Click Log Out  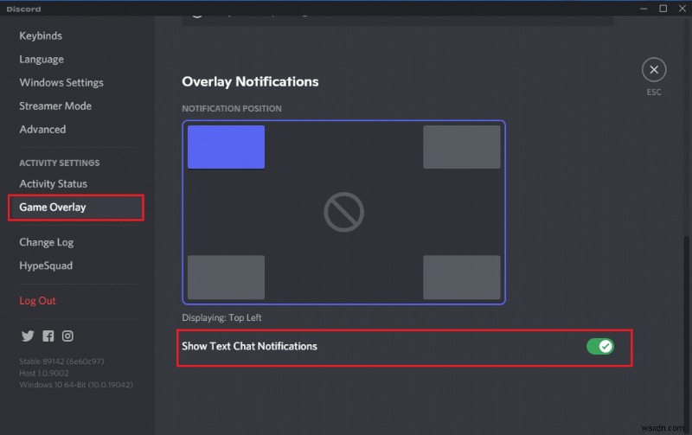pyautogui.click(x=37, y=301)
